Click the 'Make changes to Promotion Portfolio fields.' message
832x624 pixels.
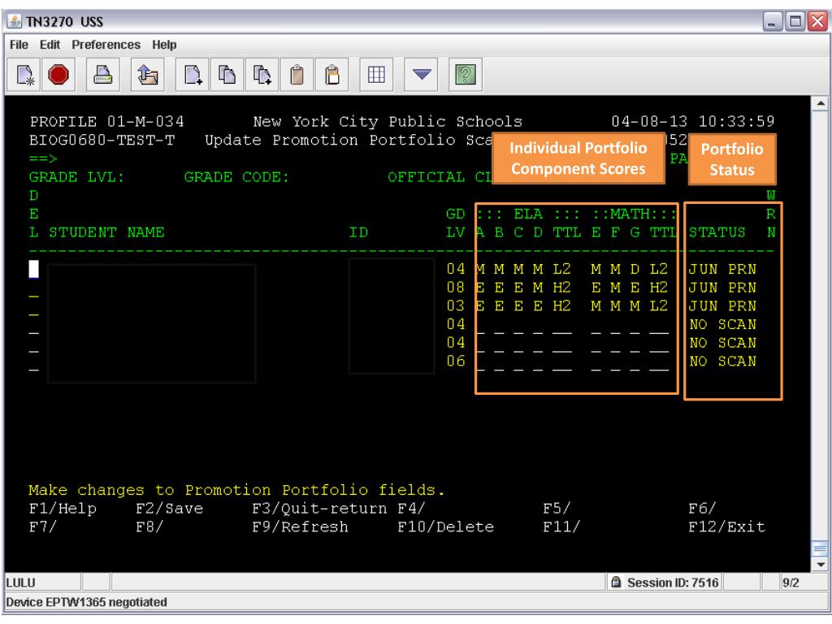pyautogui.click(x=236, y=490)
